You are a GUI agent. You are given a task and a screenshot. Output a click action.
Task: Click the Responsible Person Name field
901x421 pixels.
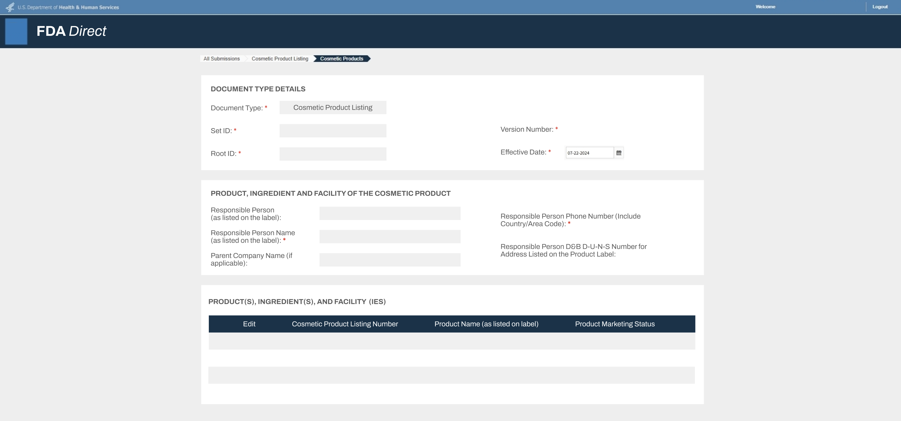point(390,236)
